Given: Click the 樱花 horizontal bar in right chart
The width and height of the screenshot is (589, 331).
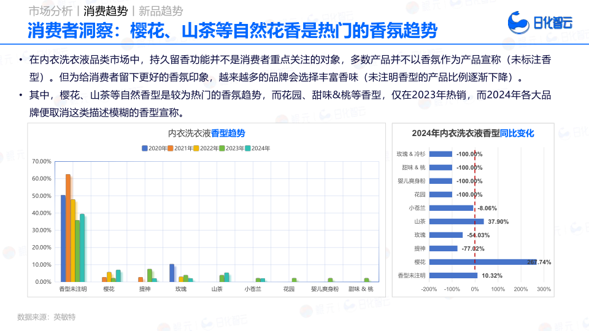Looking at the screenshot, I should coord(483,262).
